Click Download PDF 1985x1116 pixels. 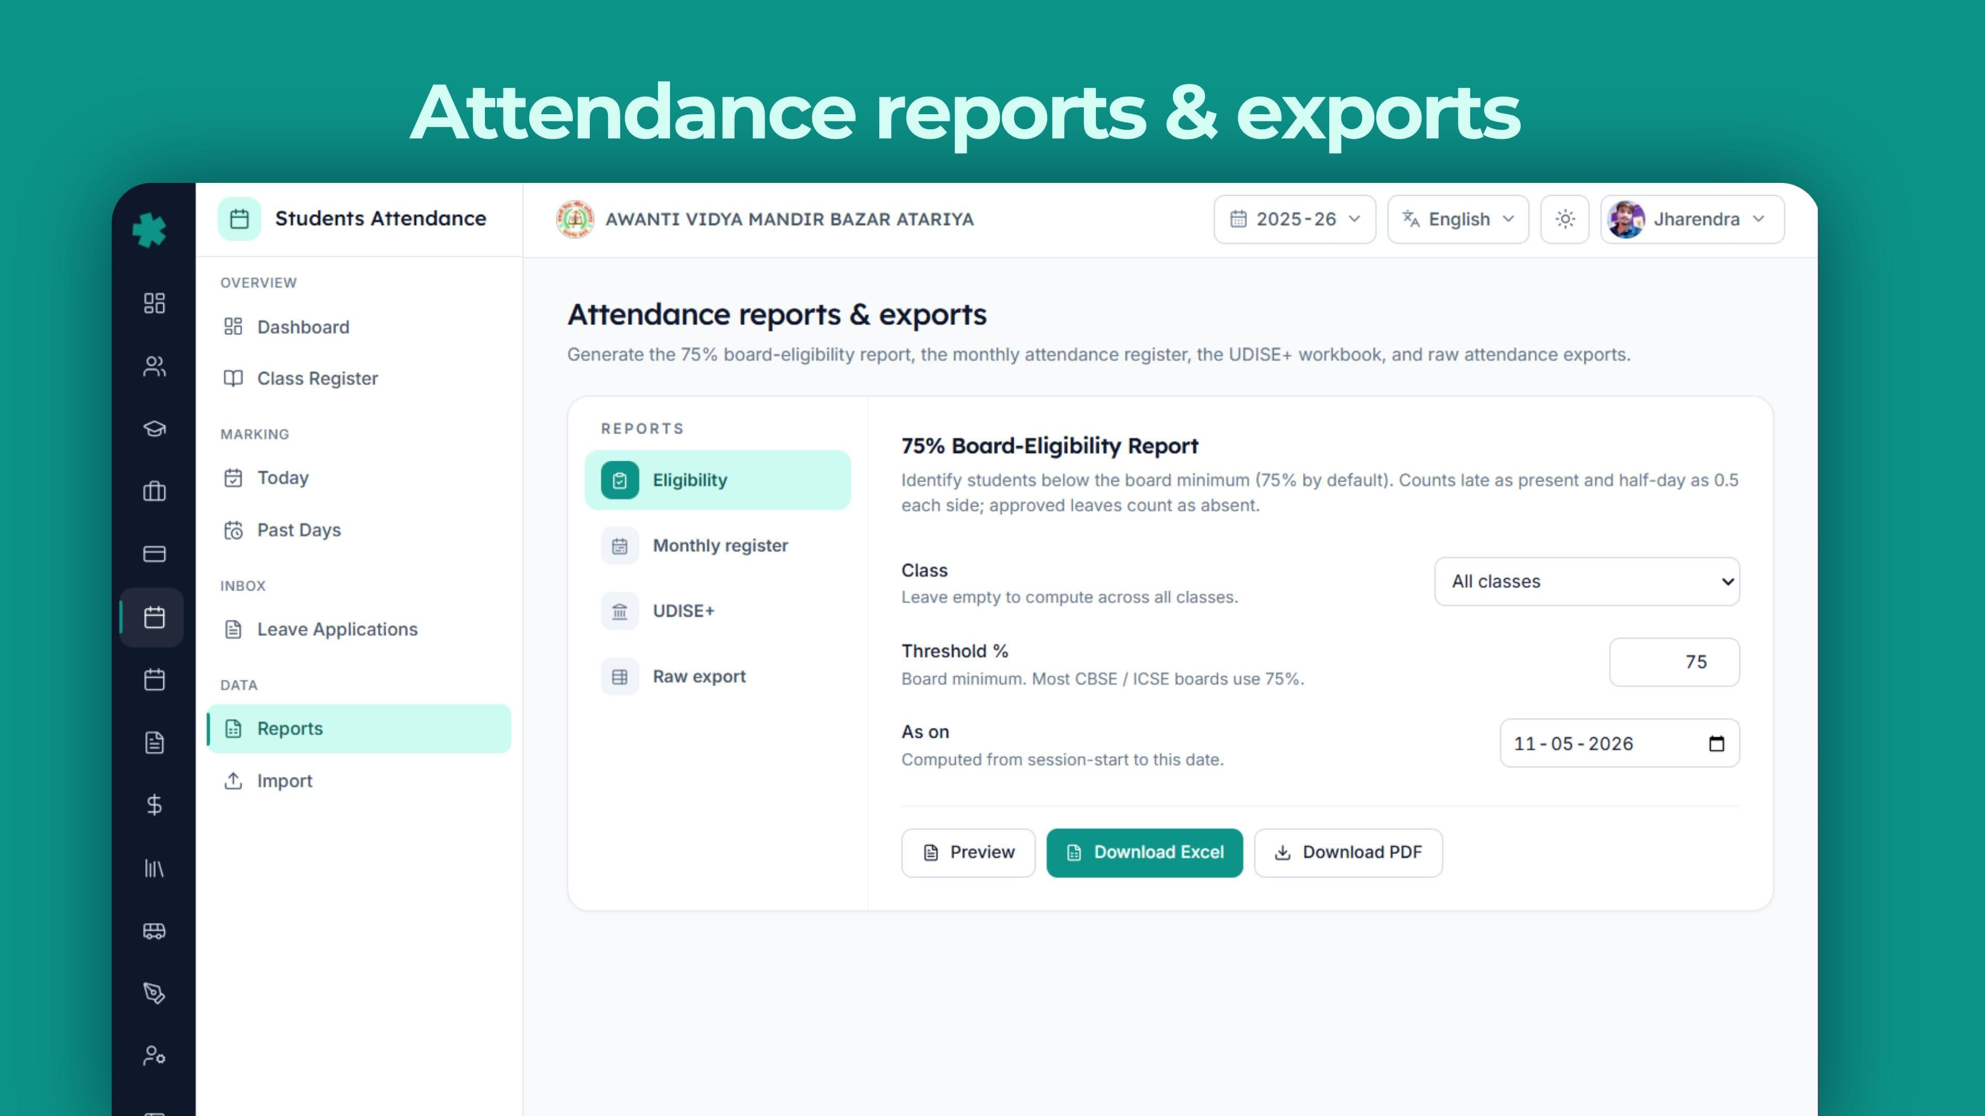coord(1348,853)
